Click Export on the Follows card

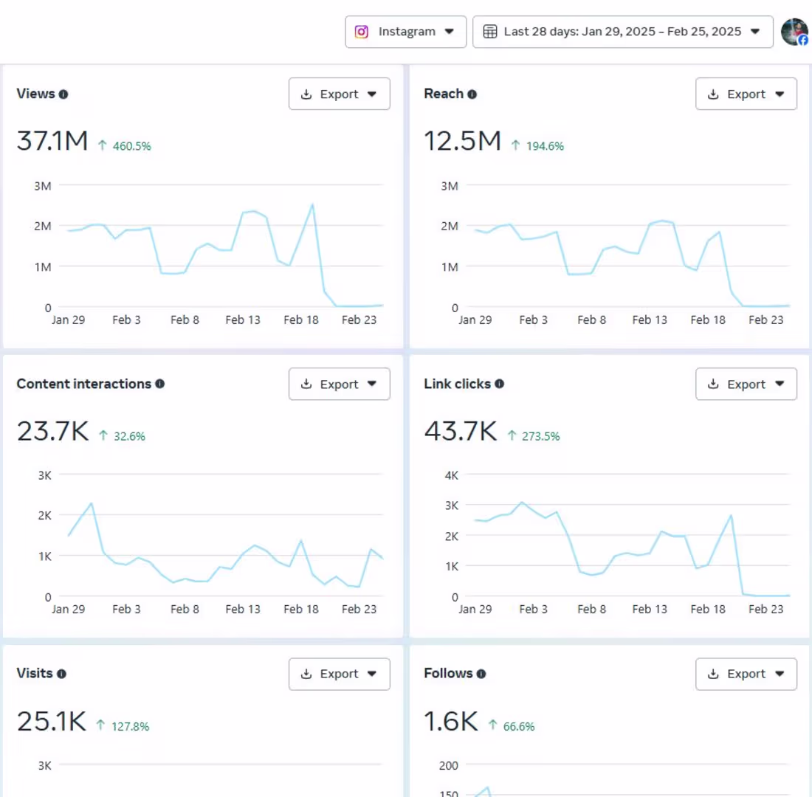pyautogui.click(x=746, y=674)
